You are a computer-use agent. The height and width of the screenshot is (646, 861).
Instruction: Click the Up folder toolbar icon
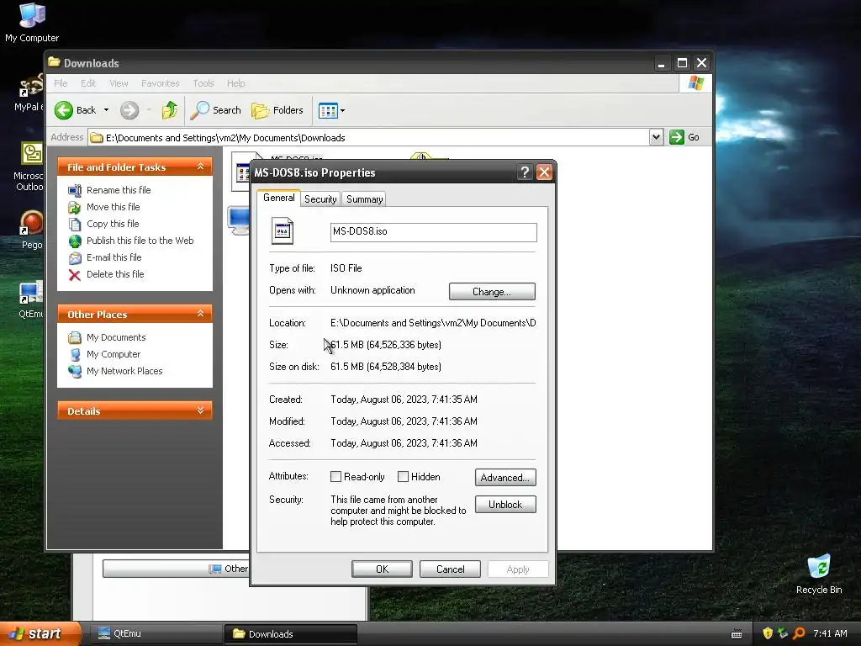(x=170, y=110)
